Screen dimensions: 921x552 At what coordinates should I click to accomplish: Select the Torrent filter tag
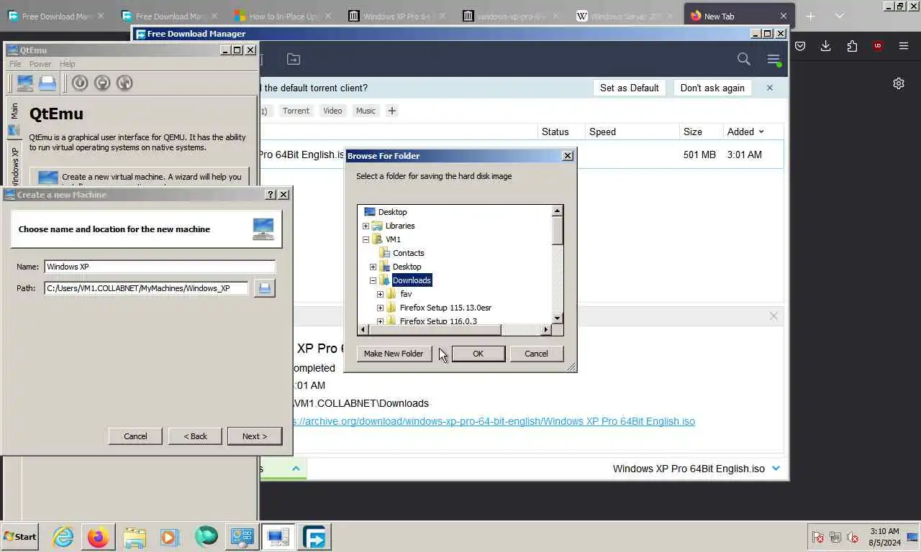click(296, 111)
